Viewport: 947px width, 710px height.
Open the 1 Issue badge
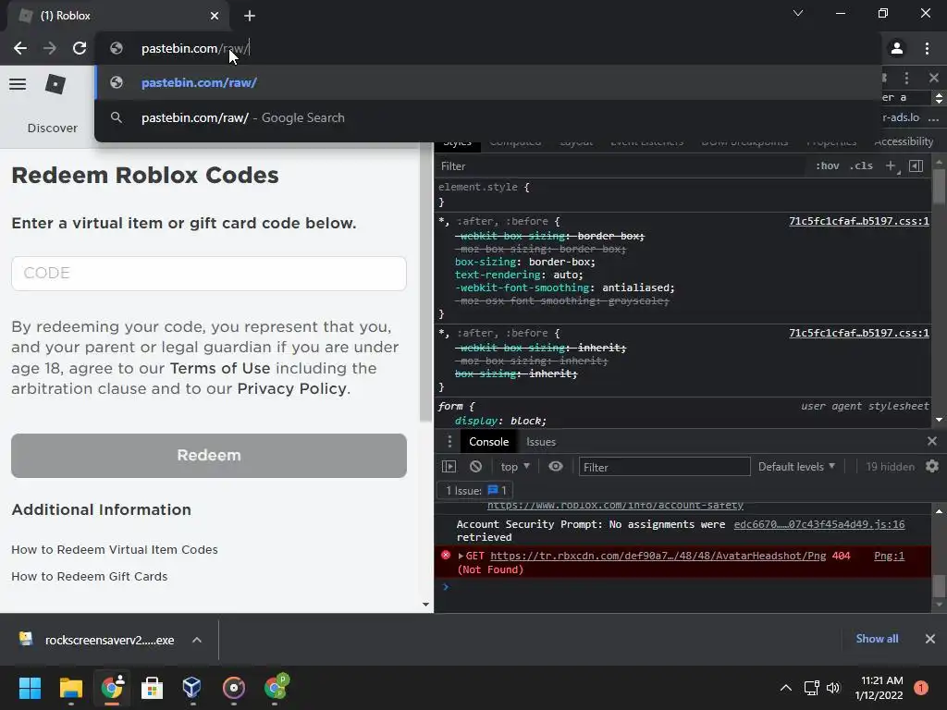tap(476, 490)
